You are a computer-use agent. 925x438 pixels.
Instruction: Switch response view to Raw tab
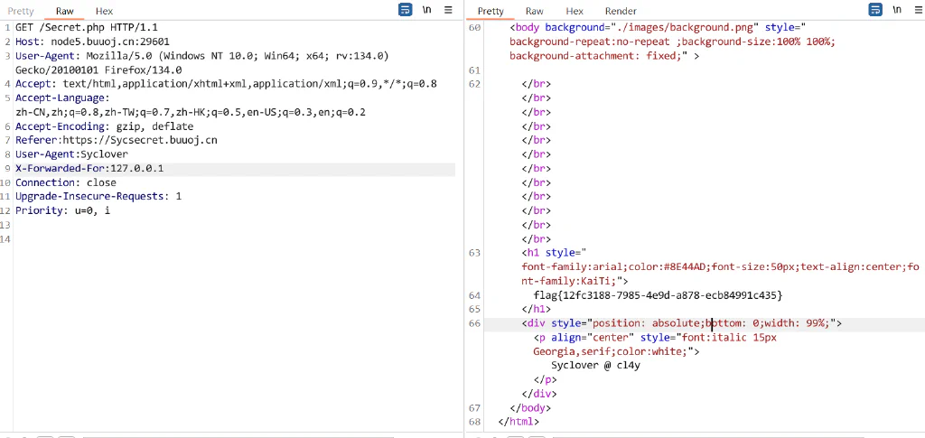coord(535,11)
